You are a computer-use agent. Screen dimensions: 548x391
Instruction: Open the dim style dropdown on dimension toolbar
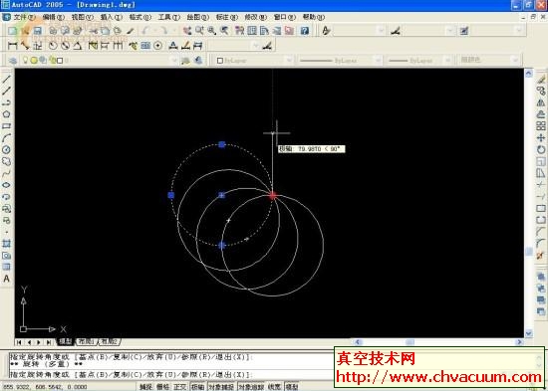[234, 46]
